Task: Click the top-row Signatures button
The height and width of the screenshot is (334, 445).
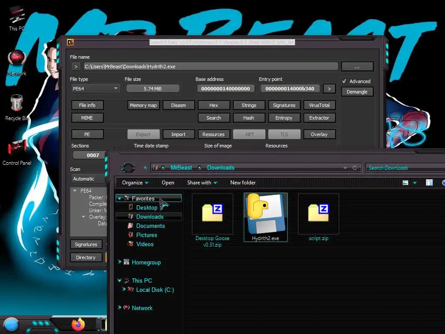Action: click(x=284, y=105)
